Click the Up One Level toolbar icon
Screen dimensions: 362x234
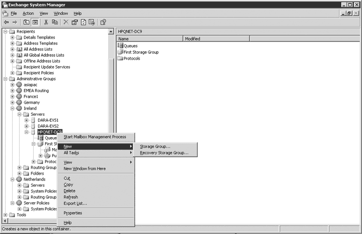pos(26,22)
